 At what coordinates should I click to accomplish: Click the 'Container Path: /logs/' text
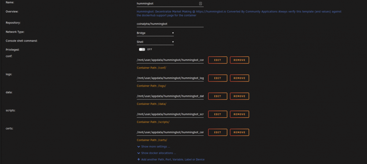tap(151, 86)
